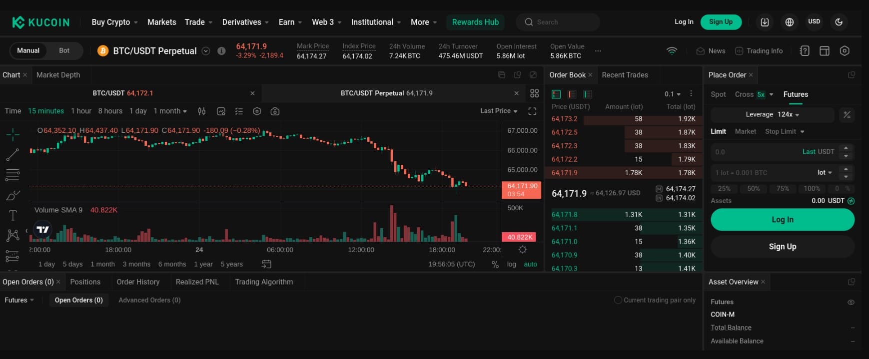
Task: Click the Rewards Hub button
Action: click(475, 22)
